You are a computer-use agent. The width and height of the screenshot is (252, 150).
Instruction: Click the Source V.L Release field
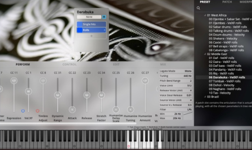point(175,105)
